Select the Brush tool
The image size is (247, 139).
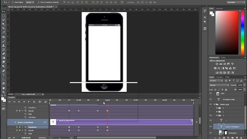3,41
